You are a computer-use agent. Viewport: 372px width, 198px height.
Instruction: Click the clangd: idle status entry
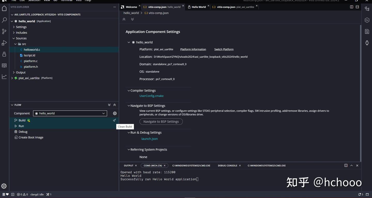[x=37, y=194]
